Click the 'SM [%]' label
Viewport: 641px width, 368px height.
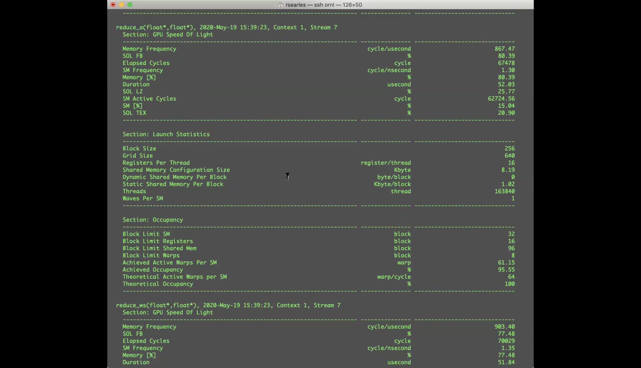[132, 106]
